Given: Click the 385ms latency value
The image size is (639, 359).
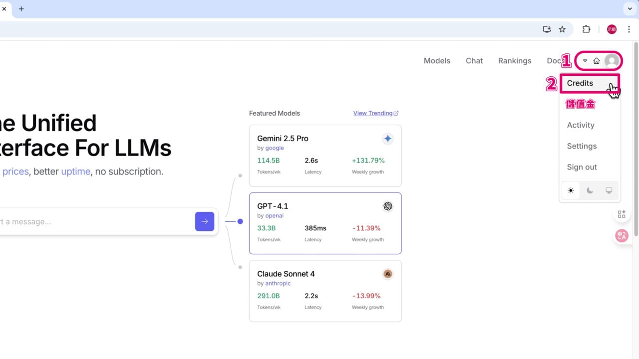Looking at the screenshot, I should click(316, 228).
